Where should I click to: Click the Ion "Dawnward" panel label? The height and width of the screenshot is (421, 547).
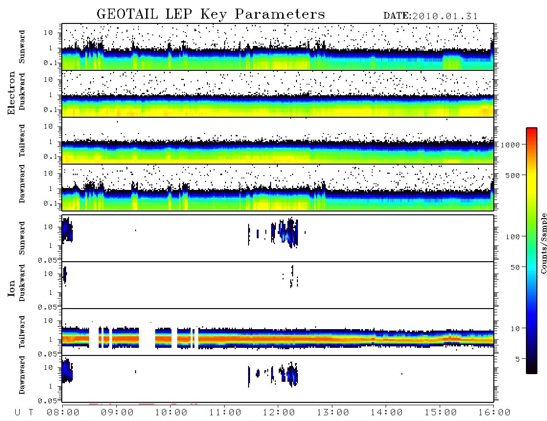[x=22, y=375]
